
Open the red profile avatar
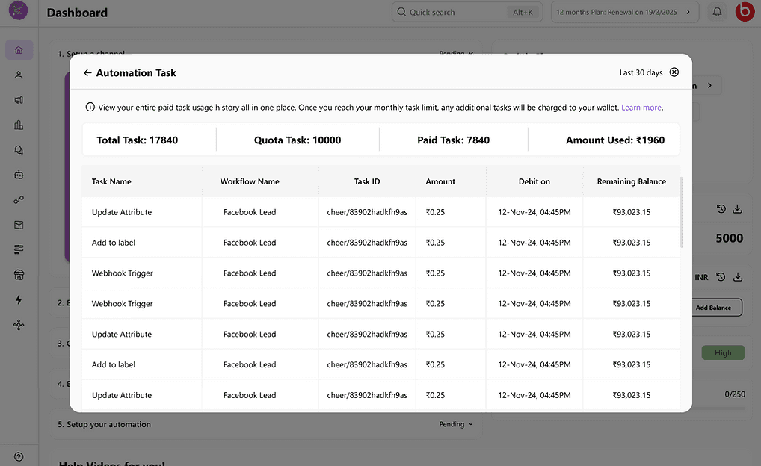tap(745, 12)
